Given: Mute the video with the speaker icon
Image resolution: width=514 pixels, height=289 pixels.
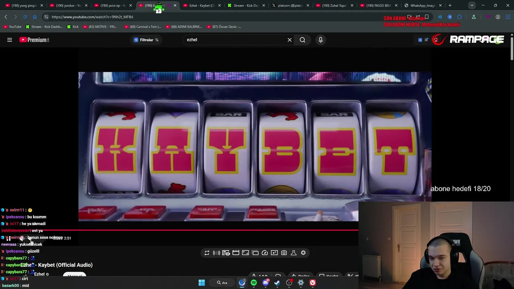Looking at the screenshot, I should click(22, 238).
